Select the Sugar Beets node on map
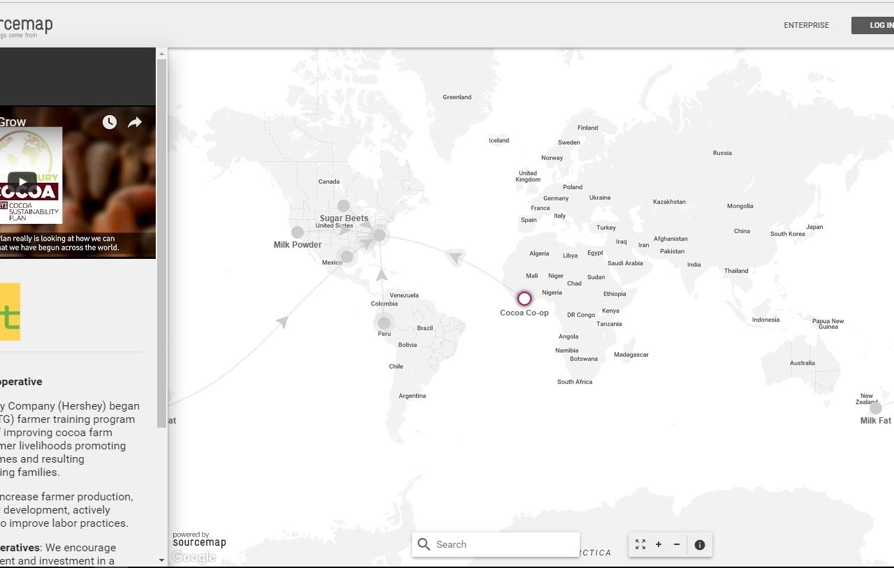 point(344,206)
